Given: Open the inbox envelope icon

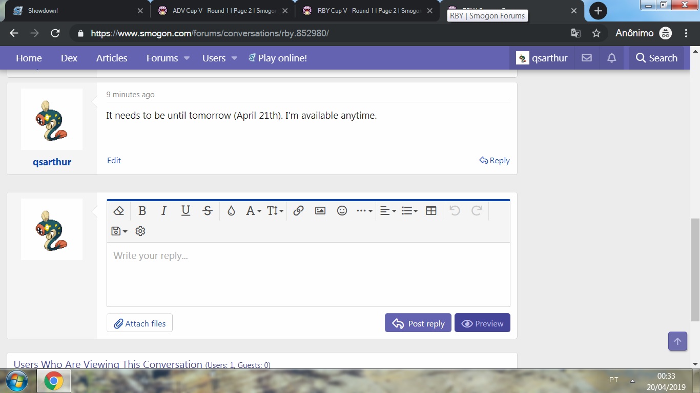Looking at the screenshot, I should (x=587, y=58).
